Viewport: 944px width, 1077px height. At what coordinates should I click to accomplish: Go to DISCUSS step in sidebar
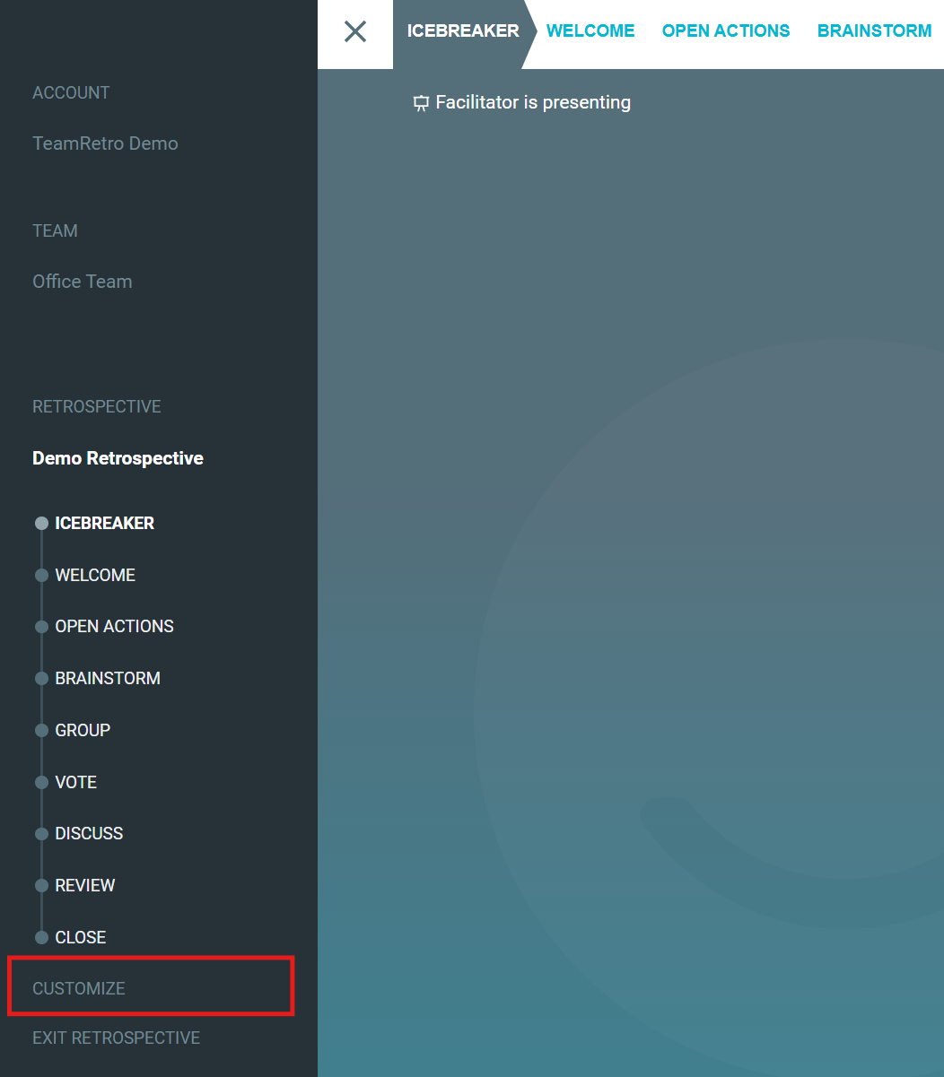coord(89,833)
